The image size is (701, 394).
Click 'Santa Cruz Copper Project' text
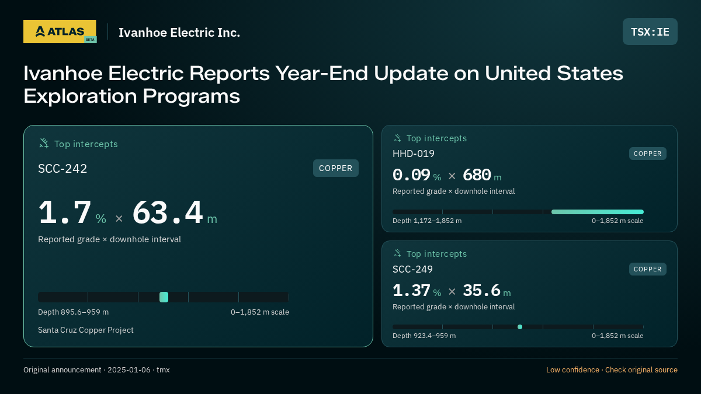click(x=86, y=330)
